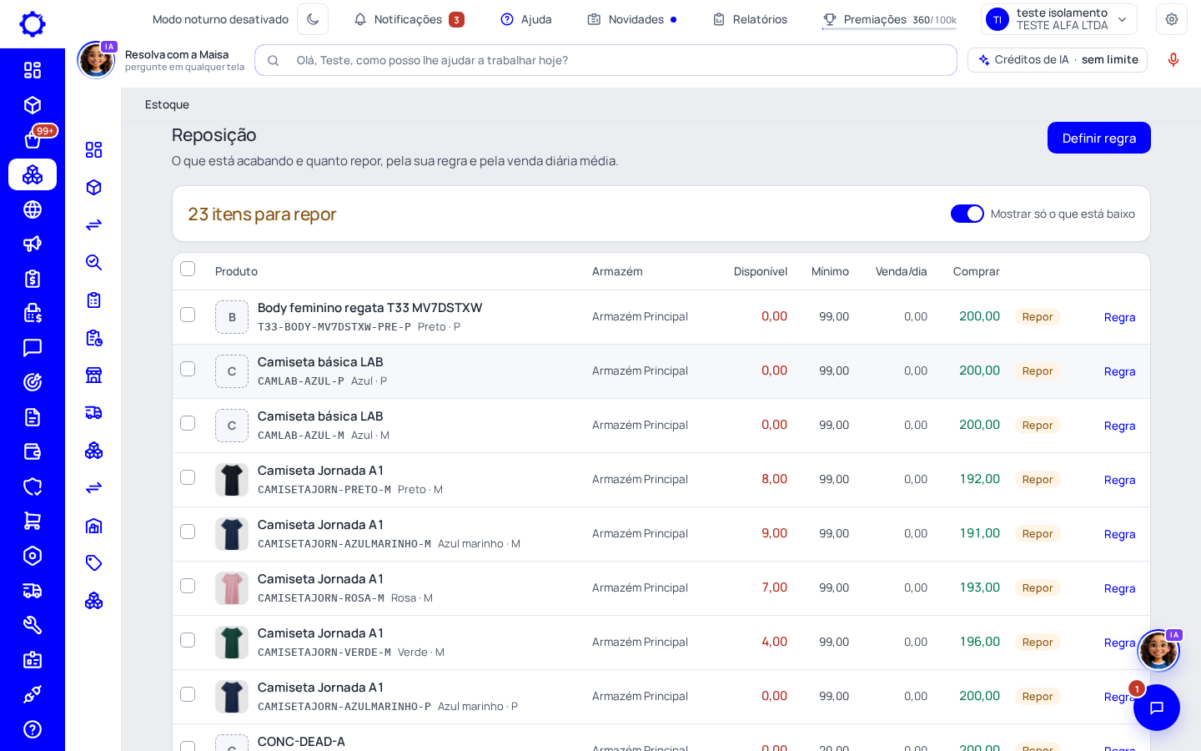Click the Definir regra button
Image resolution: width=1201 pixels, height=751 pixels.
point(1099,138)
